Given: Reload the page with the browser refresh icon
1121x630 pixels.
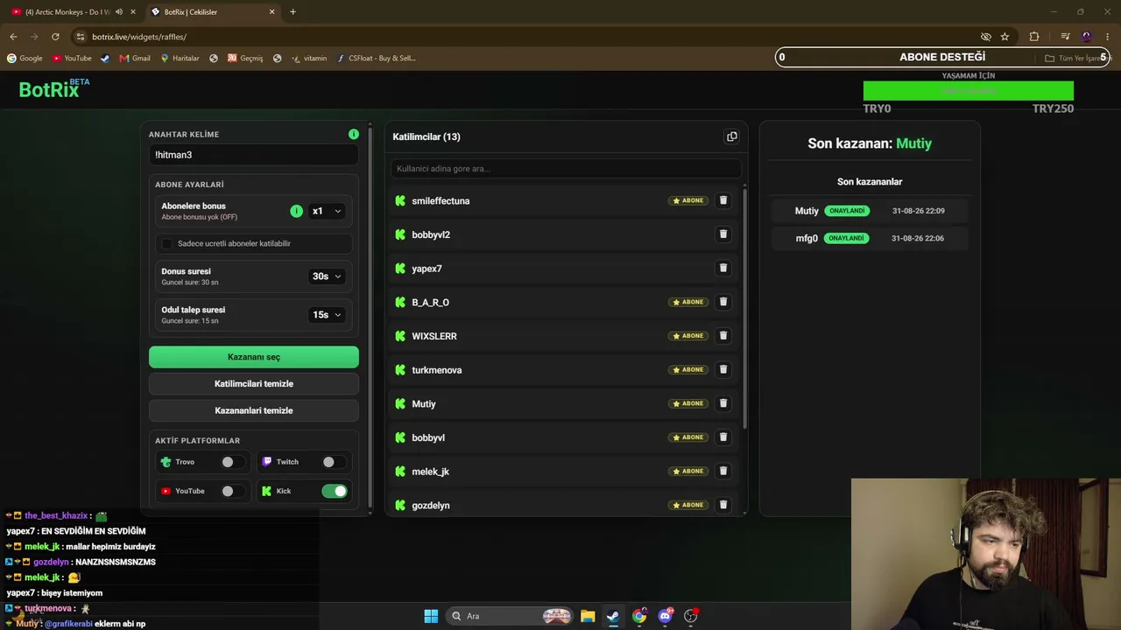Looking at the screenshot, I should coord(55,37).
